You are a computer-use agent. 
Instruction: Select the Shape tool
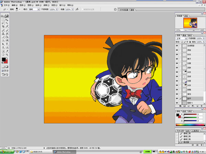7,47
